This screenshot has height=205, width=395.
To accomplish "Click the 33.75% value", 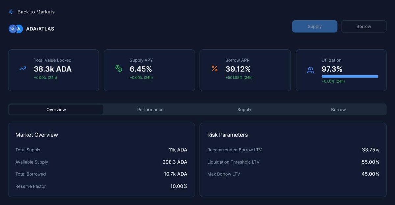I will click(x=371, y=150).
